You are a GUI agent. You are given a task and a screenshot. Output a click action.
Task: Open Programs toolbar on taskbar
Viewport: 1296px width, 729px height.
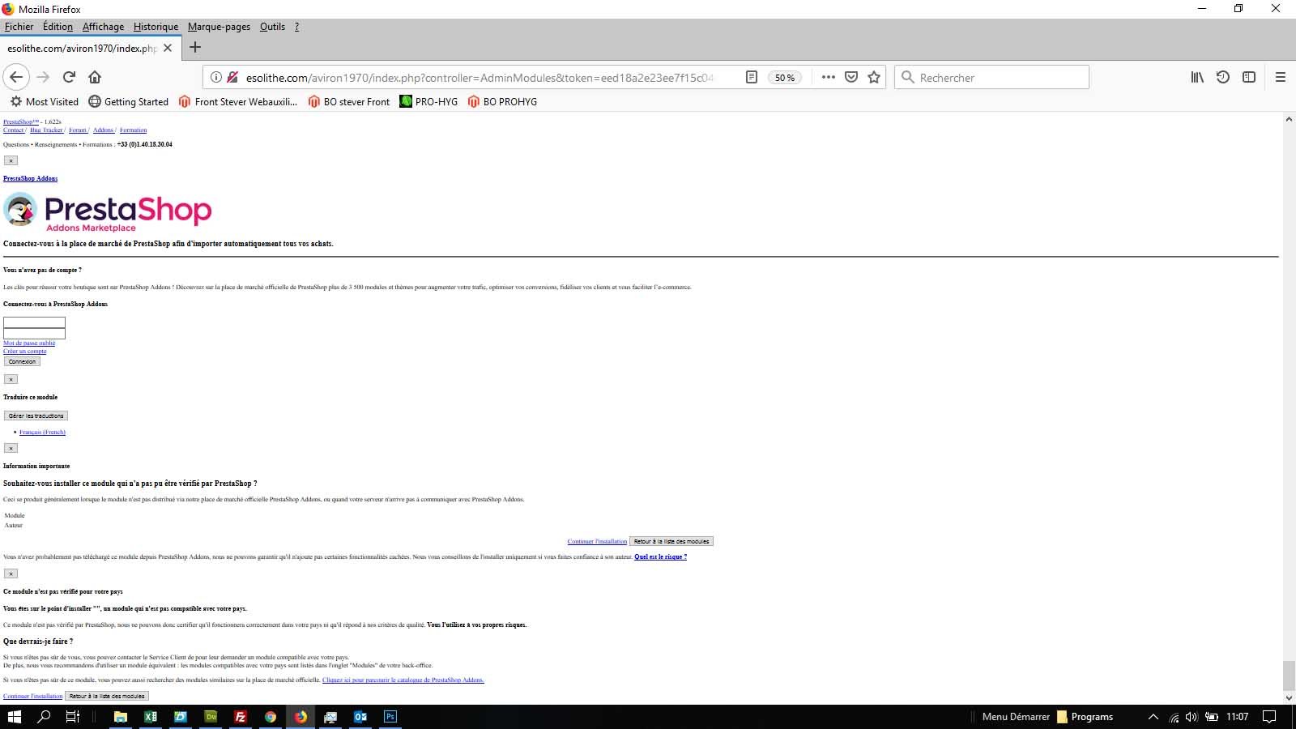tap(1085, 717)
